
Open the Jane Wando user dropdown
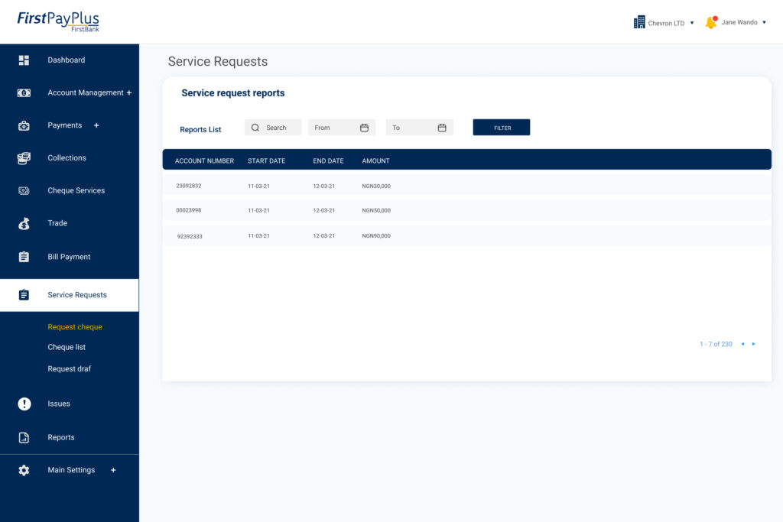[x=764, y=23]
